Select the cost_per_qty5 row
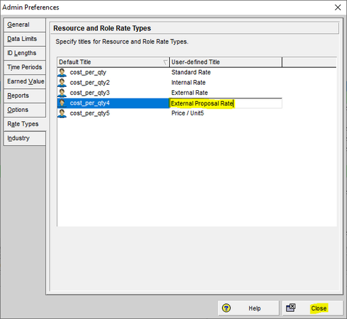The image size is (347, 319). 169,113
